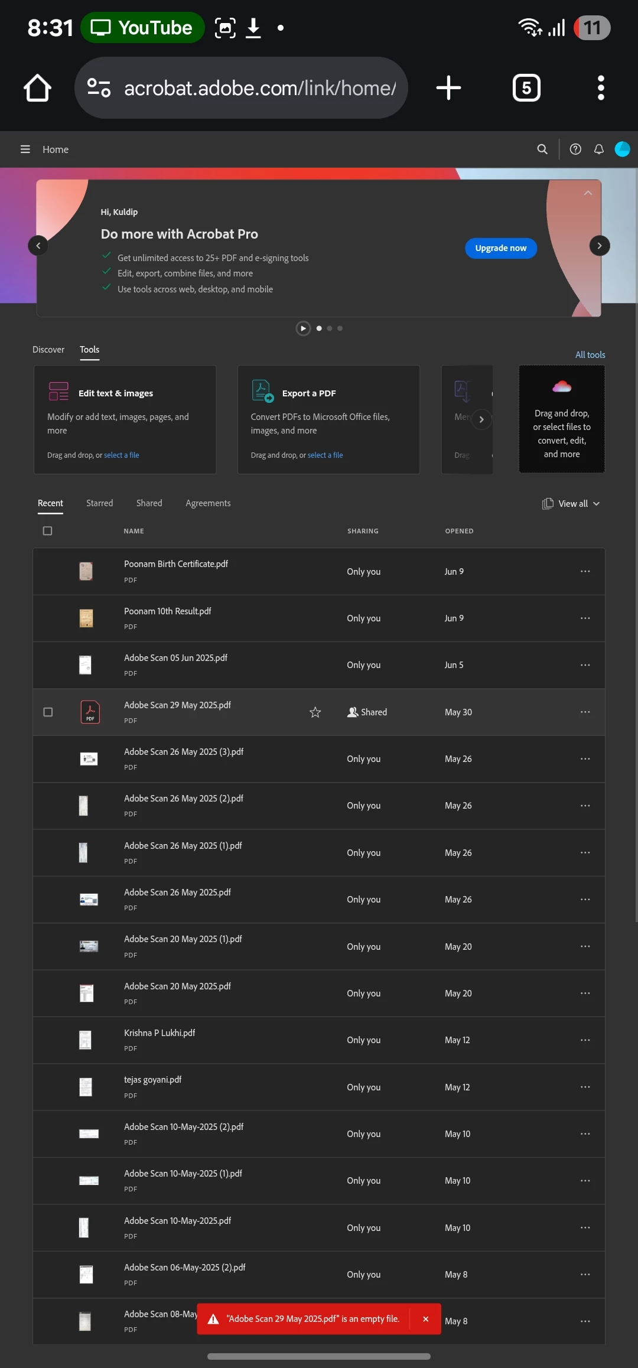Open more options for Adobe Scan 05 Jun 2025.pdf
The height and width of the screenshot is (1368, 638).
point(585,665)
